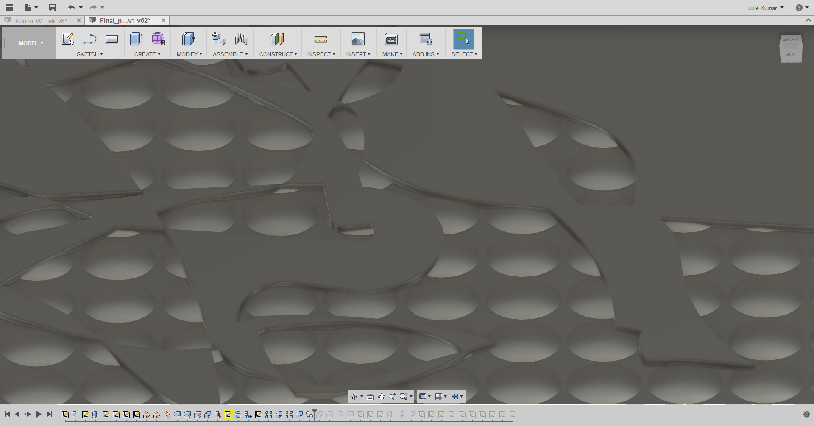Activate the Measure inspect tool
814x426 pixels.
click(x=321, y=39)
